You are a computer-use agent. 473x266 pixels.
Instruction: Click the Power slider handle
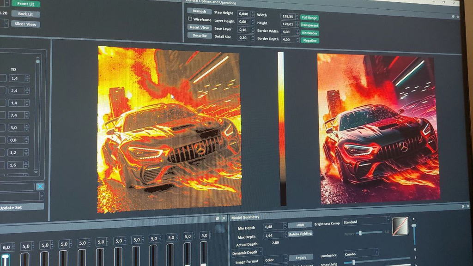[x=360, y=233]
